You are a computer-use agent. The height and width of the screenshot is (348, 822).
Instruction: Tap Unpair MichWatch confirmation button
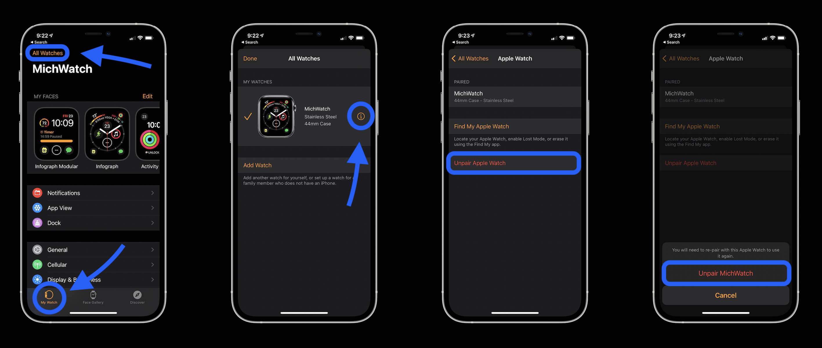[x=725, y=273]
